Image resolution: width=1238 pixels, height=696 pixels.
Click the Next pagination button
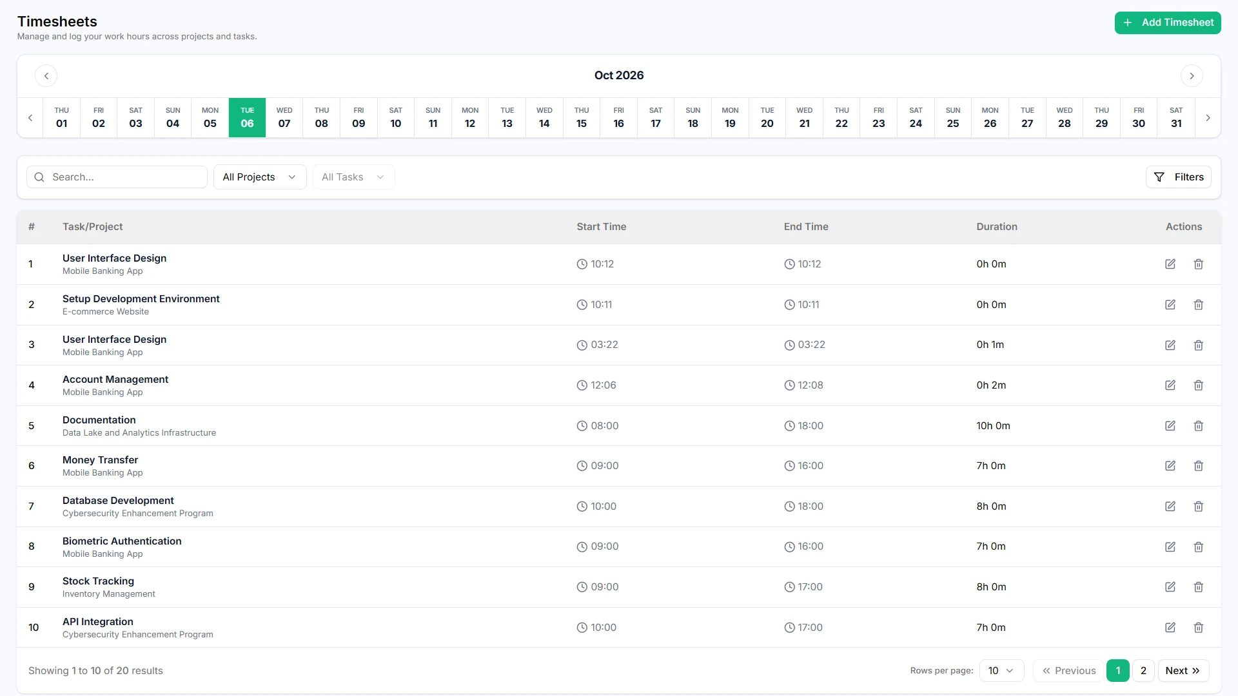point(1183,671)
